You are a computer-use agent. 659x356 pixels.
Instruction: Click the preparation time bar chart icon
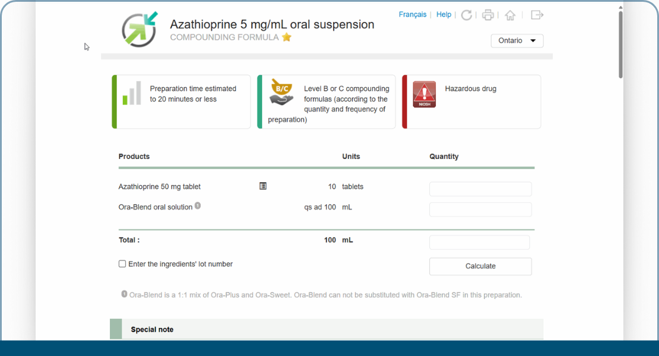click(x=132, y=94)
